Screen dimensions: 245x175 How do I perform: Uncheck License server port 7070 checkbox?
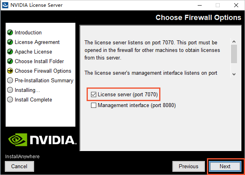(94, 95)
